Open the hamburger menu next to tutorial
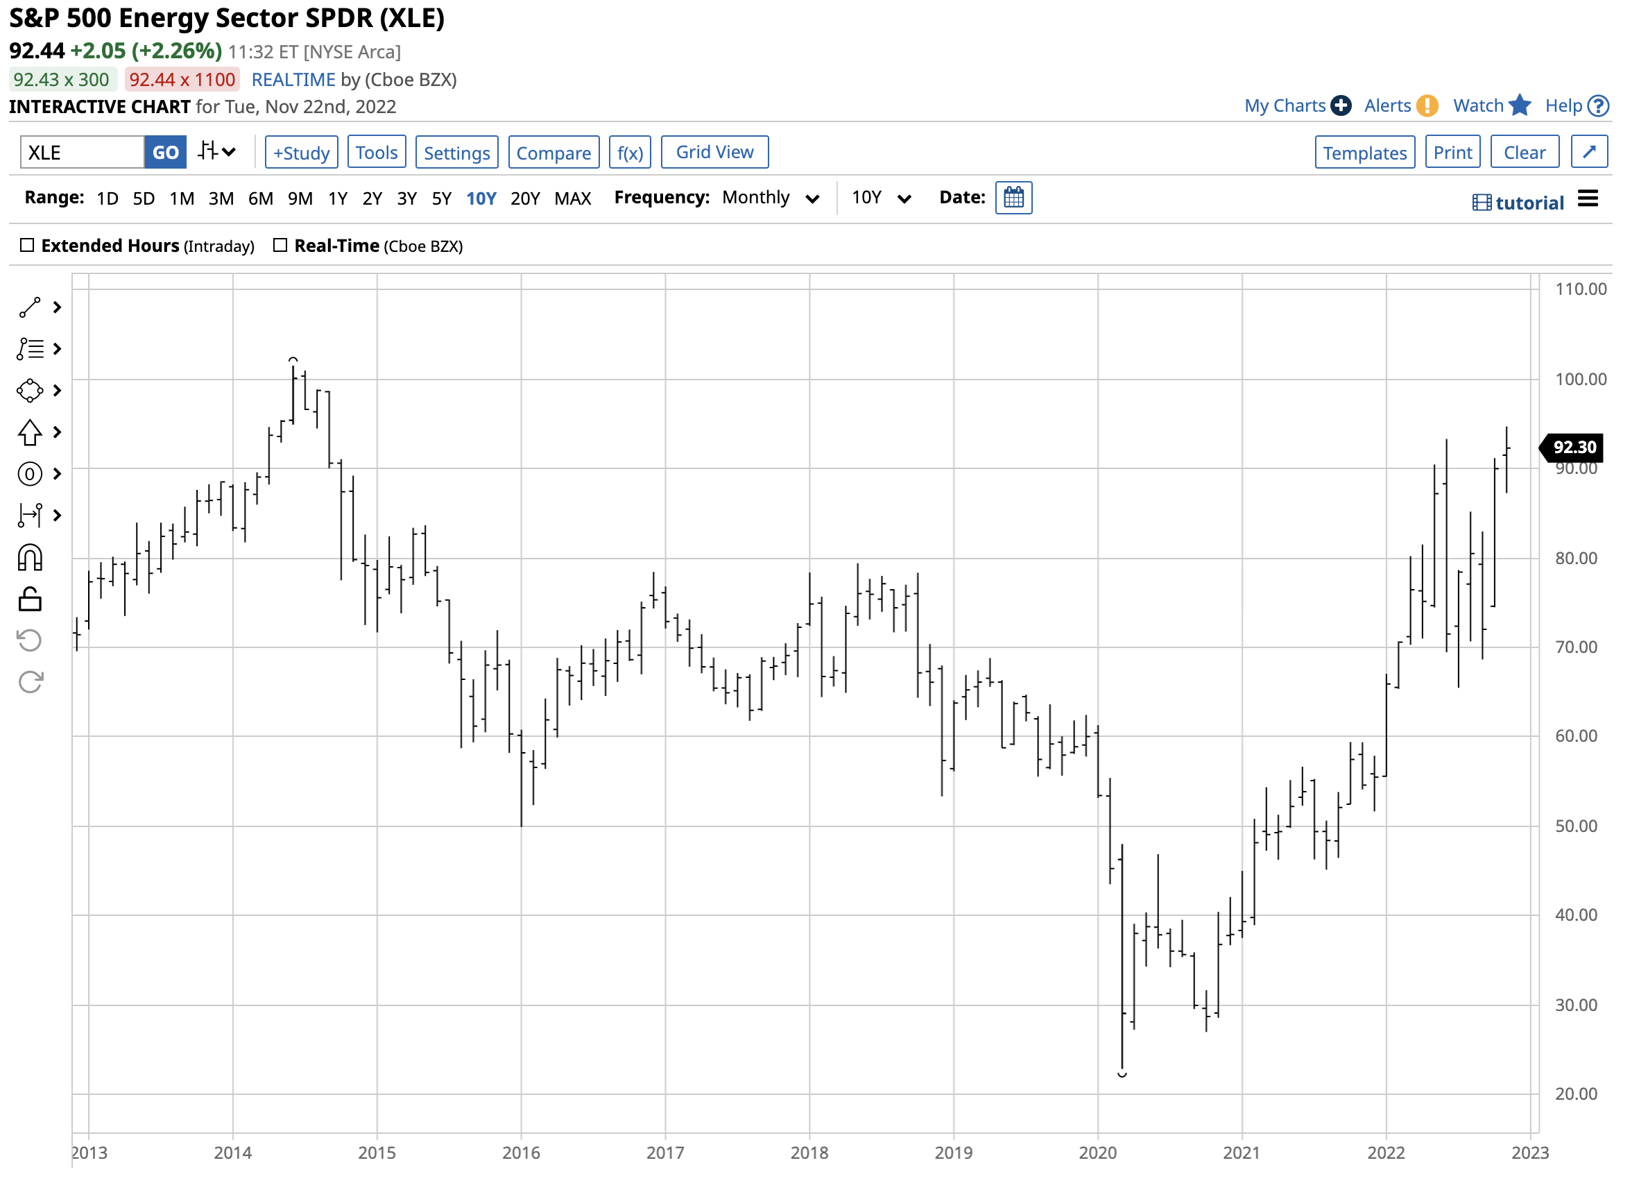Viewport: 1648px width, 1199px height. coord(1588,198)
